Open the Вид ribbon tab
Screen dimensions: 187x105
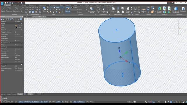point(61,5)
